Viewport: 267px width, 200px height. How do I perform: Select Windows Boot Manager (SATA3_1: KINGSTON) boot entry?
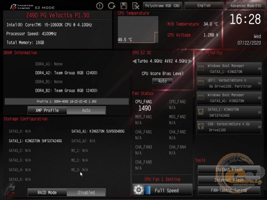coord(229,69)
